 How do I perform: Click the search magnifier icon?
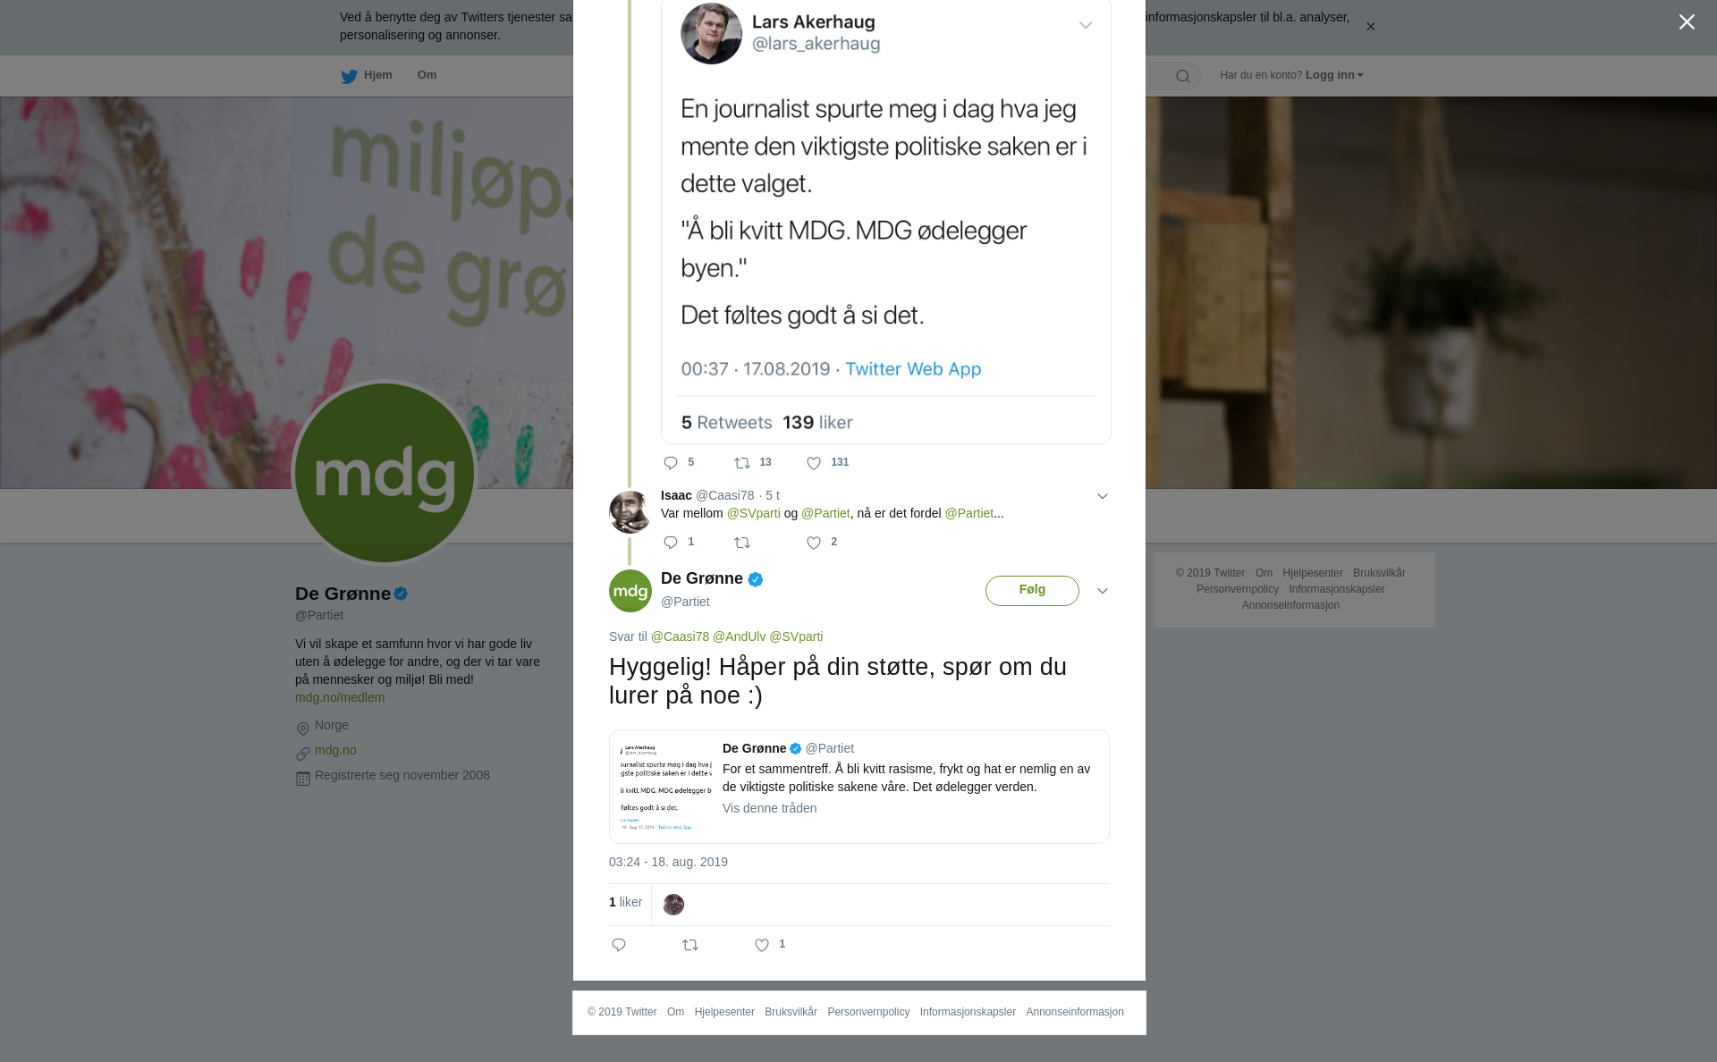[x=1183, y=76]
